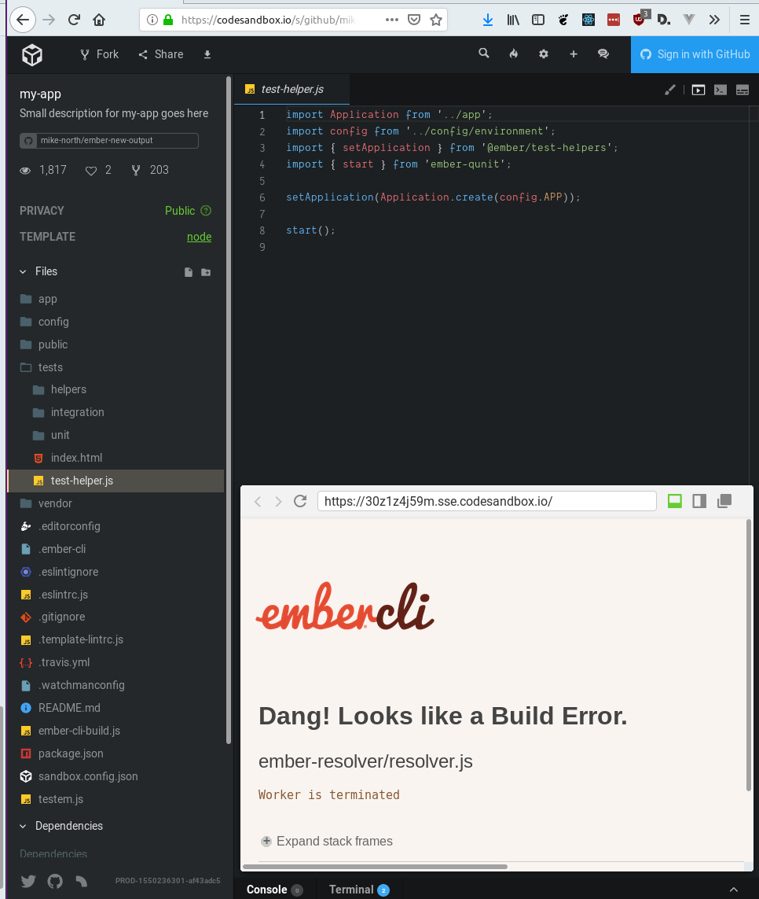This screenshot has width=759, height=899.
Task: Create a new file beside the Files header
Action: 188,271
